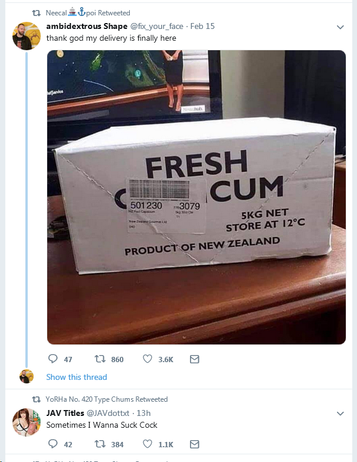Open more-options chevron on JAV Titles tweet
The width and height of the screenshot is (357, 462).
coord(340,414)
